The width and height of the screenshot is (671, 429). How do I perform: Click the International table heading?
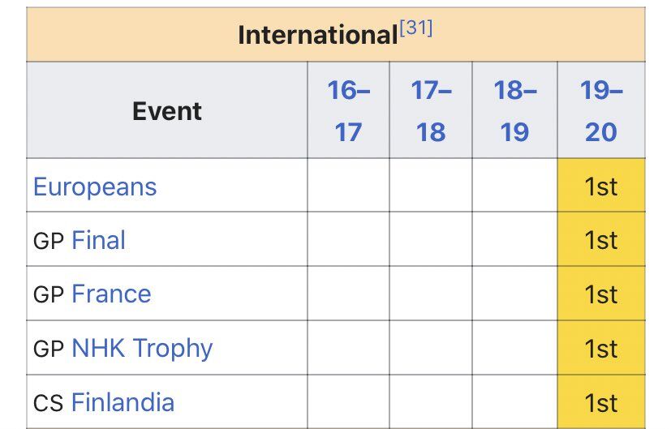(x=318, y=35)
